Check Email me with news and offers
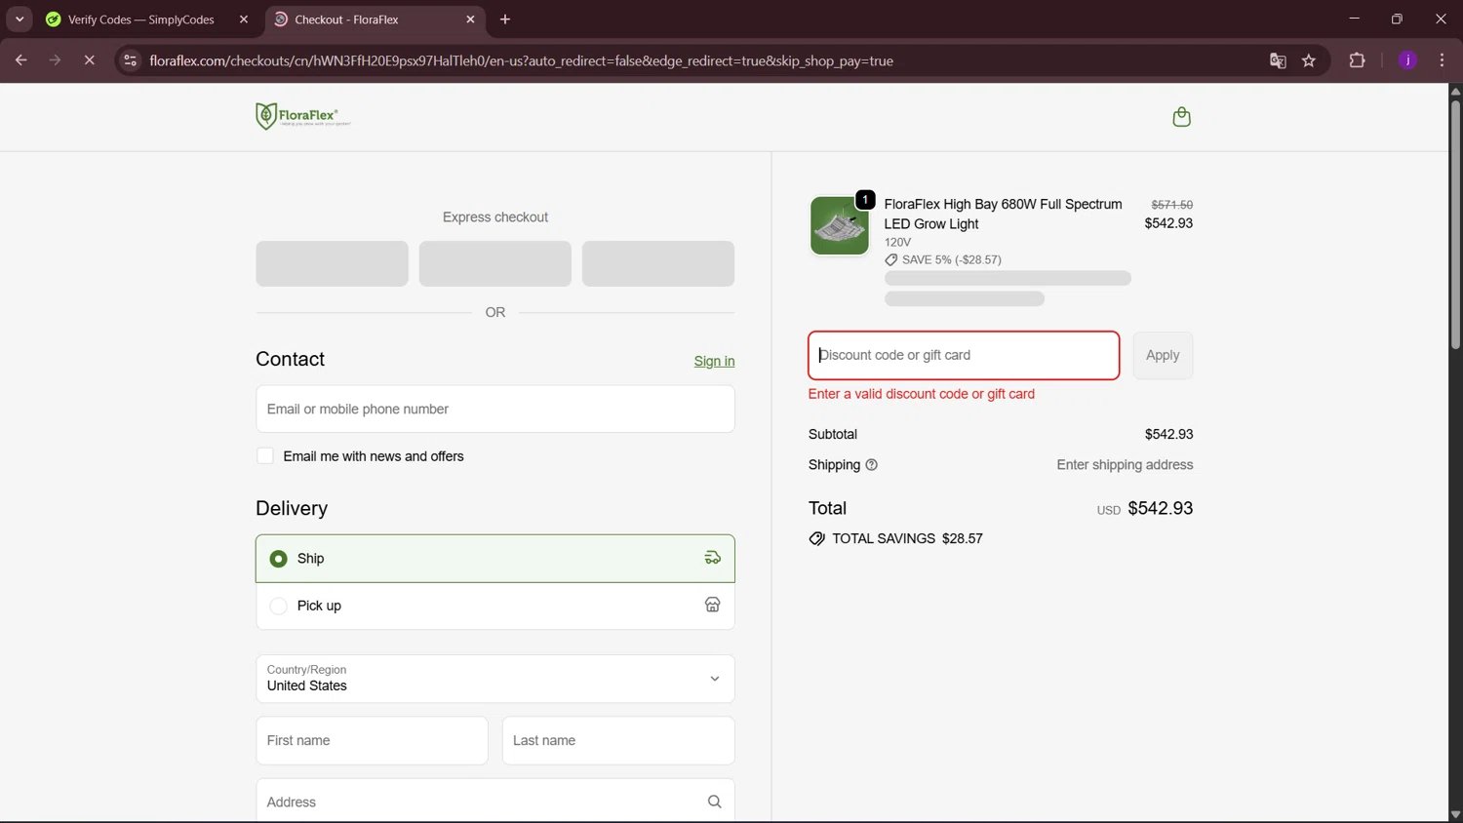The image size is (1463, 823). (265, 456)
